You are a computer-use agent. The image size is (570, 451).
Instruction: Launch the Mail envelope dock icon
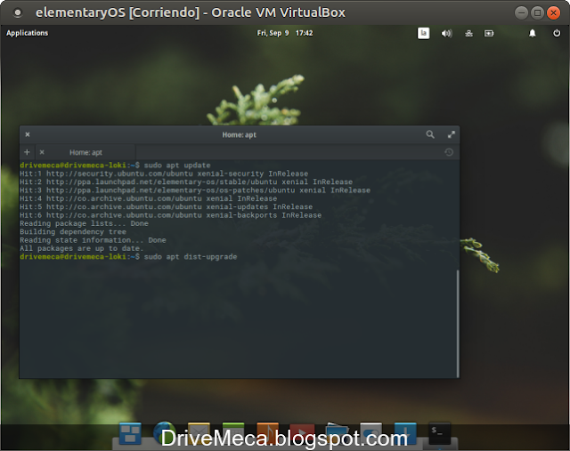click(x=199, y=433)
